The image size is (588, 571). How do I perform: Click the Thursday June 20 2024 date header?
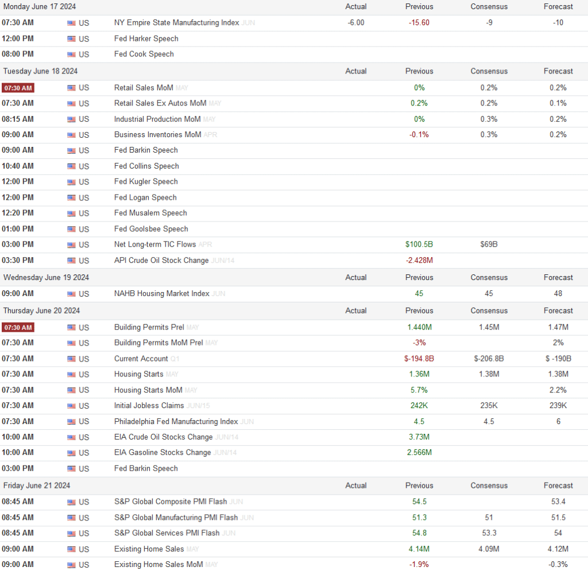coord(41,310)
